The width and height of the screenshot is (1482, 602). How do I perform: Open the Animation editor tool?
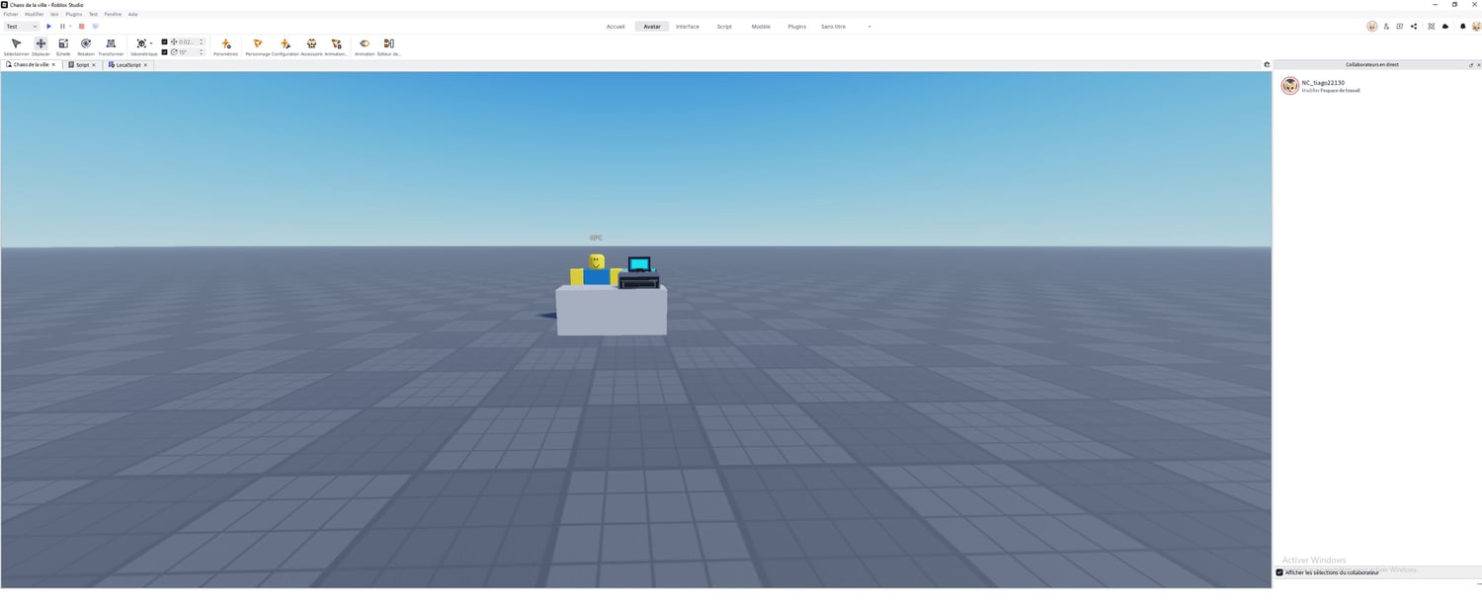pyautogui.click(x=365, y=46)
